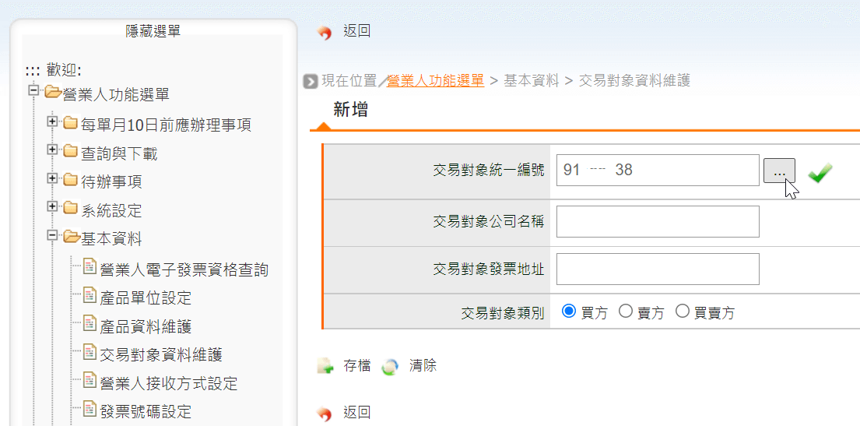Image resolution: width=860 pixels, height=426 pixels.
Task: Click the 交易對象公司名稱 input field
Action: click(658, 222)
